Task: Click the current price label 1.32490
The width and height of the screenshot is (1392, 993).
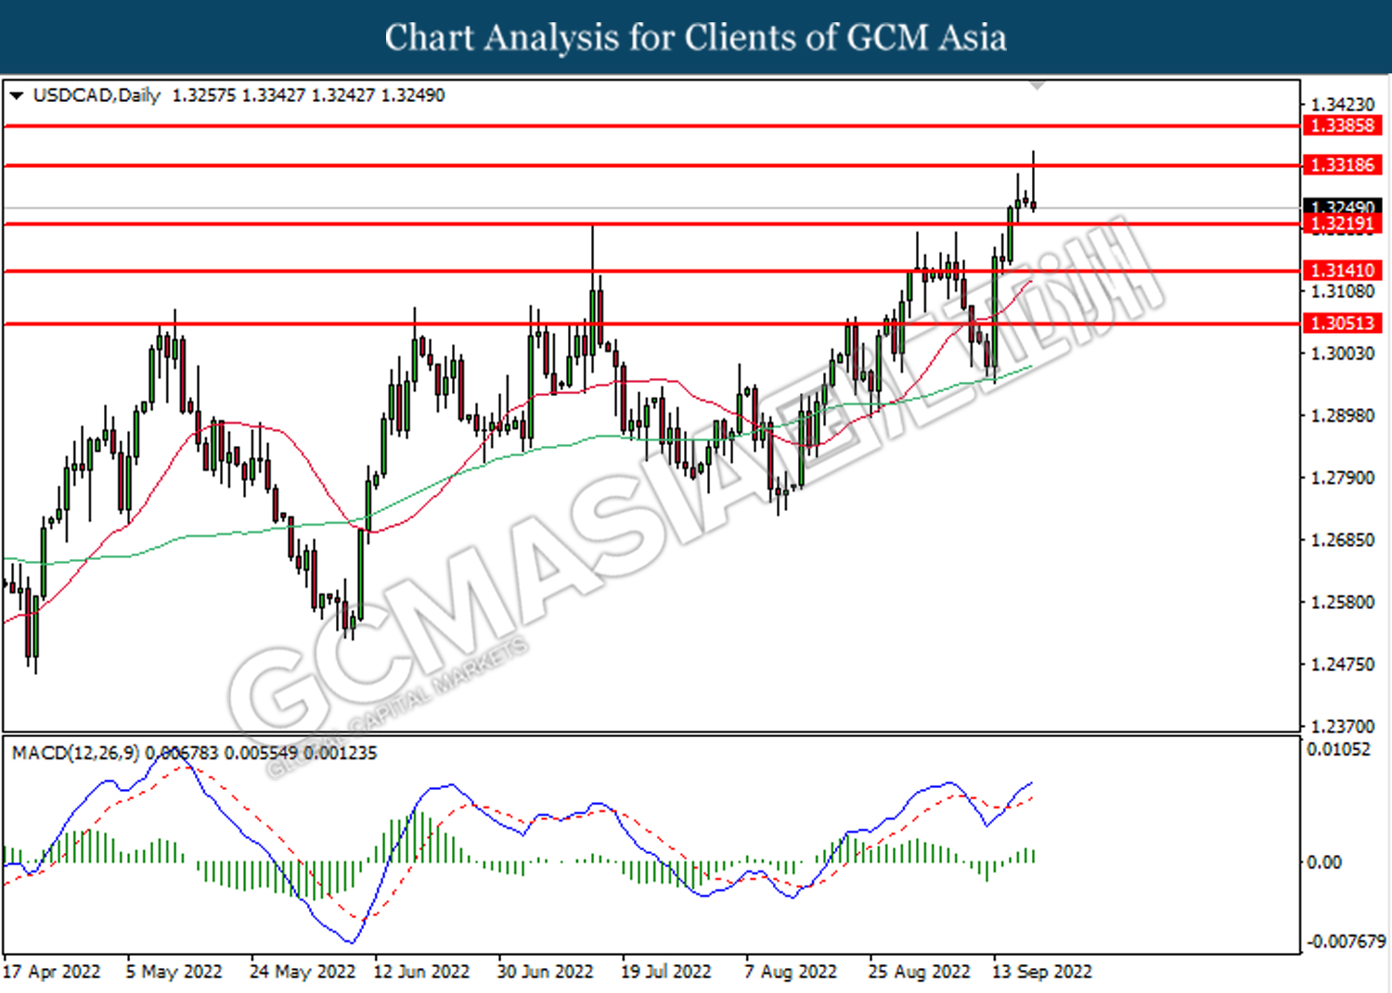Action: pyautogui.click(x=1342, y=206)
